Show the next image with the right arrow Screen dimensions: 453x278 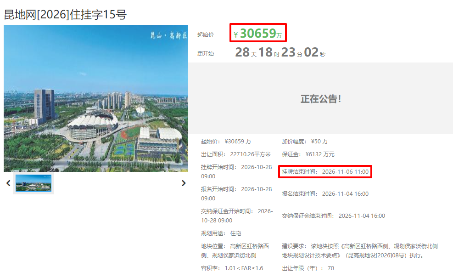pos(184,183)
